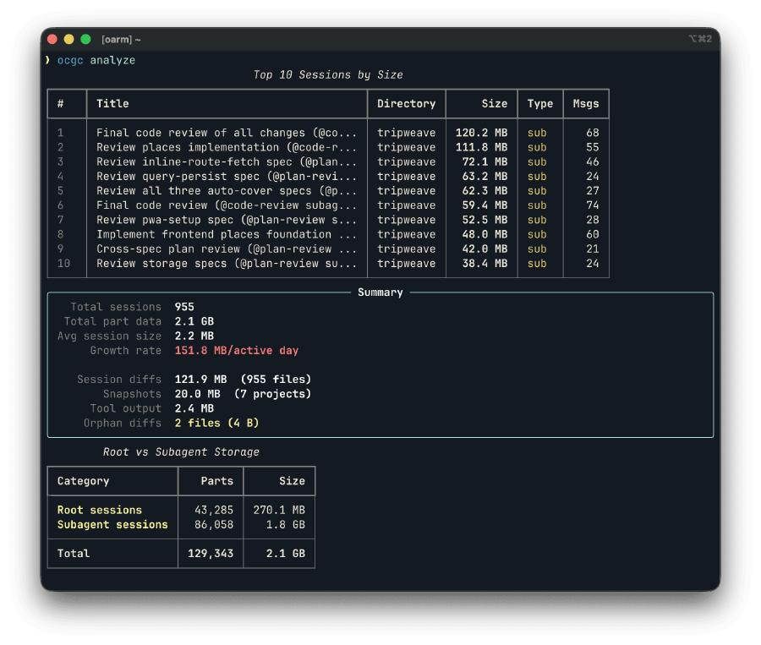Click 'tripweave' in the Directory column
Image resolution: width=761 pixels, height=645 pixels.
pyautogui.click(x=406, y=133)
